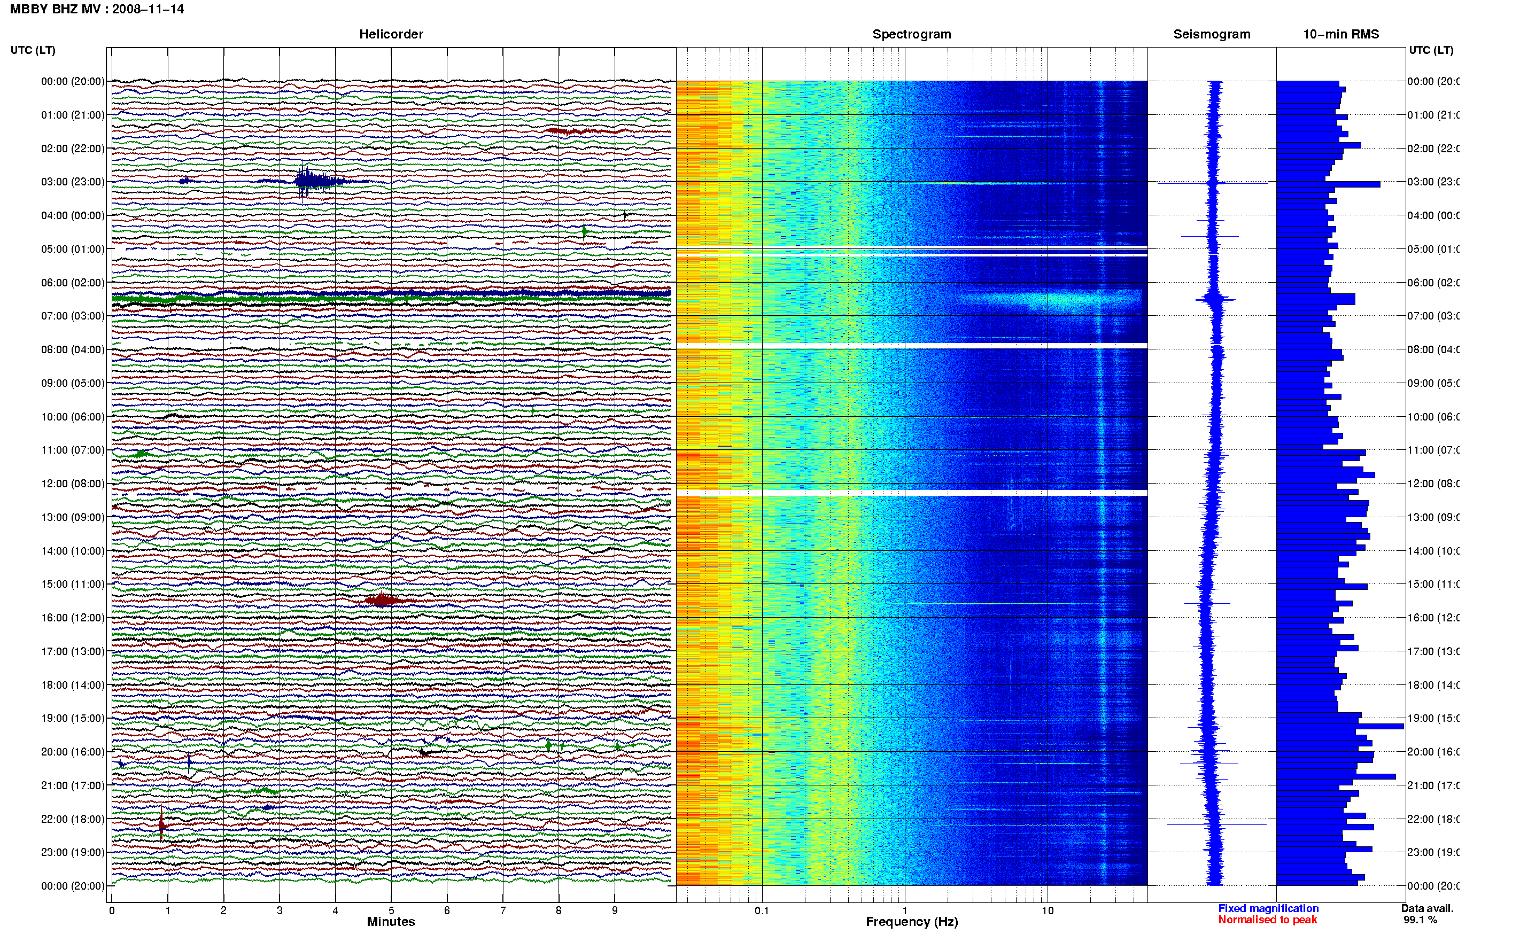Click the '10' frequency tick label

(1048, 910)
